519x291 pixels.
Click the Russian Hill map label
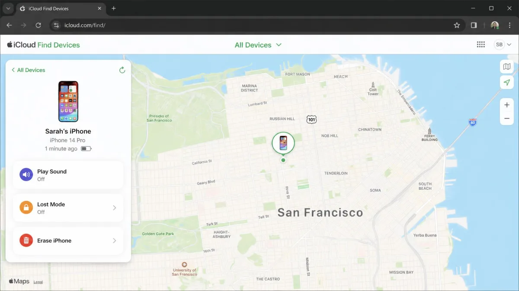point(282,119)
